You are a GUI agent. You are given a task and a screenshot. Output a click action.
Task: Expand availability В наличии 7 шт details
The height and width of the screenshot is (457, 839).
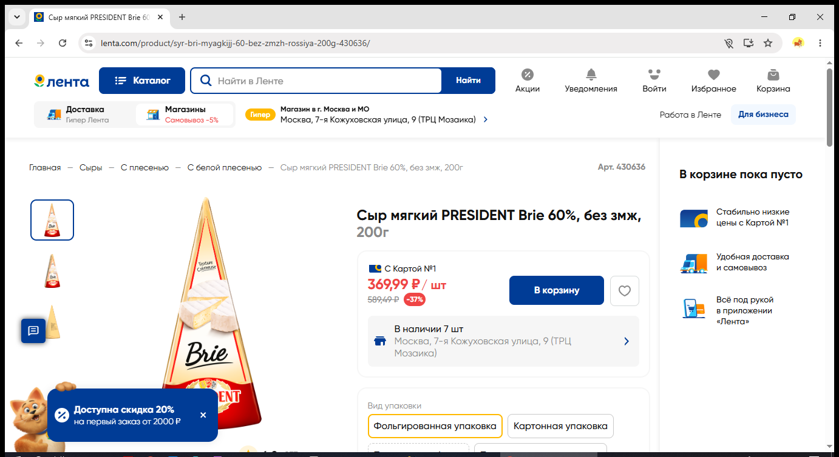[503, 341]
